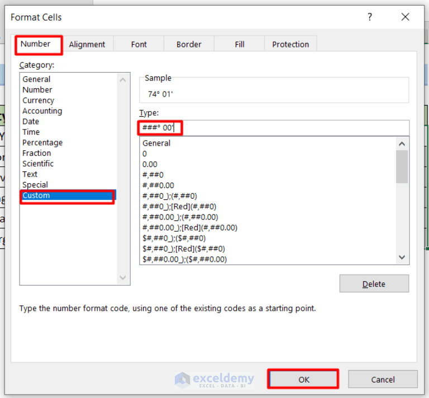The width and height of the screenshot is (429, 398).
Task: Click the Delete button
Action: coord(374,284)
